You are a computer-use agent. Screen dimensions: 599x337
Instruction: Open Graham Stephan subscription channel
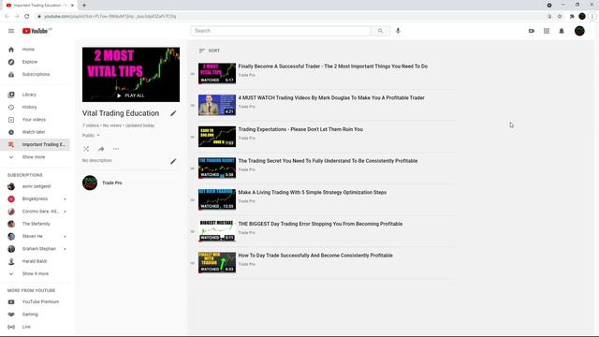[35, 249]
